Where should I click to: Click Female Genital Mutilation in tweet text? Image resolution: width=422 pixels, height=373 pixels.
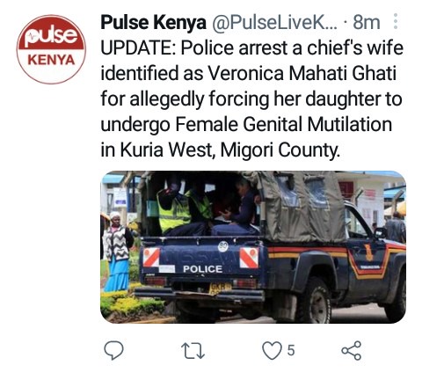[283, 124]
